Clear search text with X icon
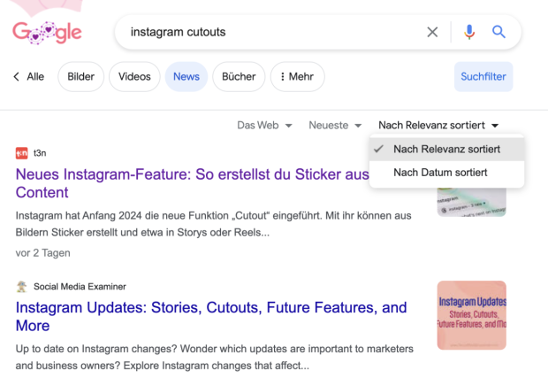548x378 pixels. tap(432, 32)
